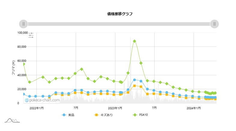Click the middle of the range scrollbar track
This screenshot has height=131, width=236.
pyautogui.click(x=119, y=24)
